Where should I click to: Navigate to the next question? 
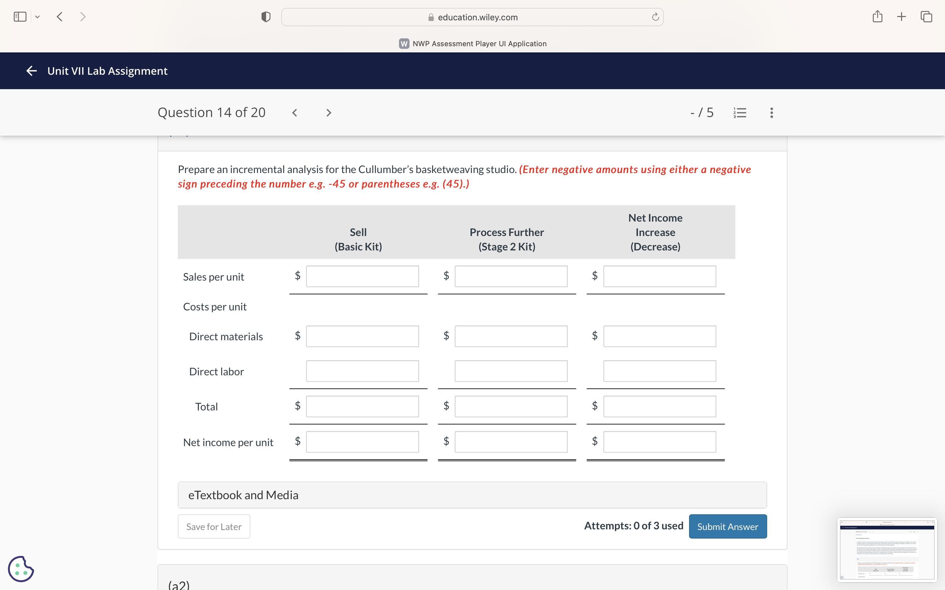[328, 112]
